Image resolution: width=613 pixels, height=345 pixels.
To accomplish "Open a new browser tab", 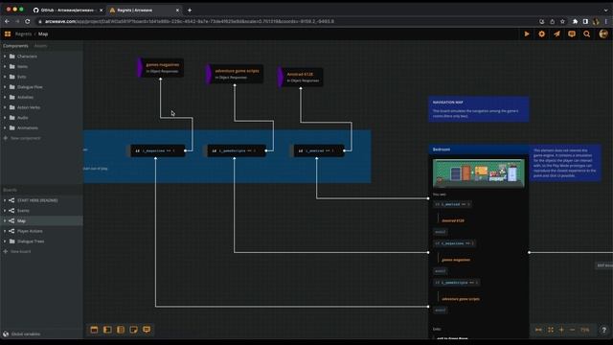I will [x=190, y=11].
